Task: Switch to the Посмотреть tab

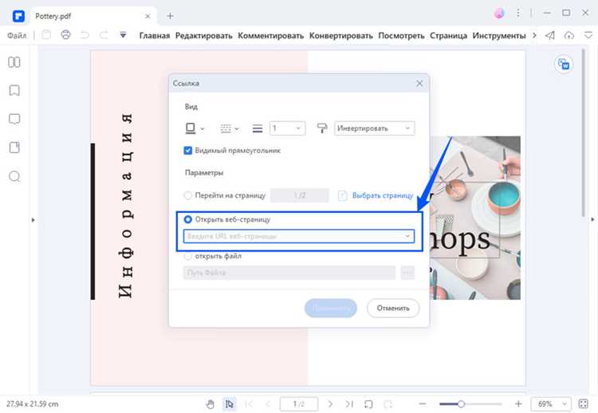Action: [401, 35]
